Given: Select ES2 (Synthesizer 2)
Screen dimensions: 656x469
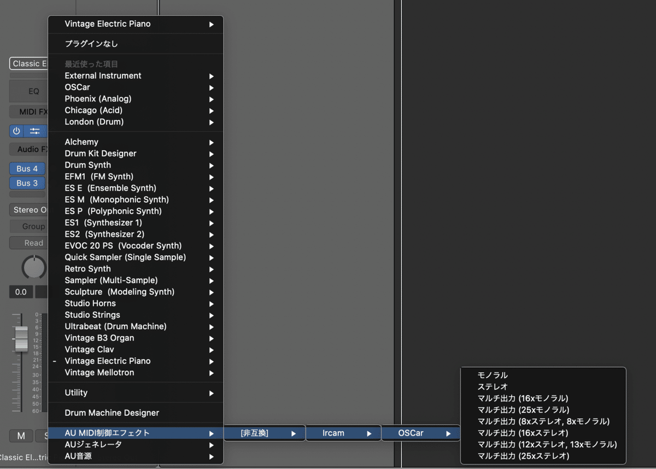Looking at the screenshot, I should coord(136,234).
